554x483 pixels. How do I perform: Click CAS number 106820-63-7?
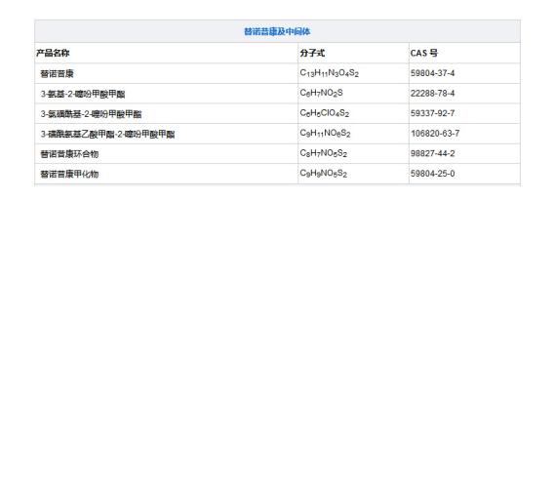[x=435, y=134]
